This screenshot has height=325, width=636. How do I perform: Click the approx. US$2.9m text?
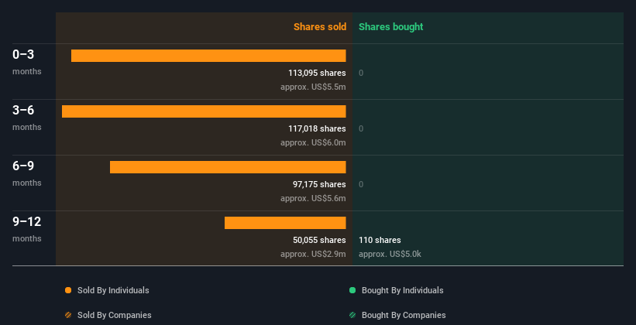pyautogui.click(x=313, y=254)
